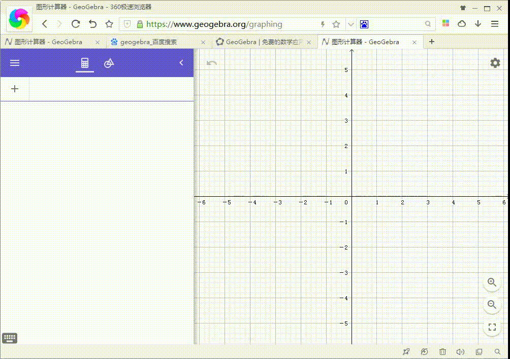
Task: Switch to the geometry Tools view icon
Action: click(x=109, y=63)
